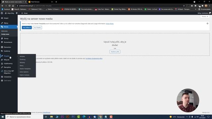The width and height of the screenshot is (212, 119).
Task: Show hidden tray icons arrow
Action: tap(187, 117)
